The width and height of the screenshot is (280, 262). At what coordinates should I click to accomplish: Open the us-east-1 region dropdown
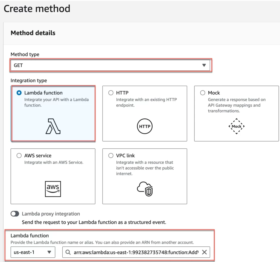[33, 252]
